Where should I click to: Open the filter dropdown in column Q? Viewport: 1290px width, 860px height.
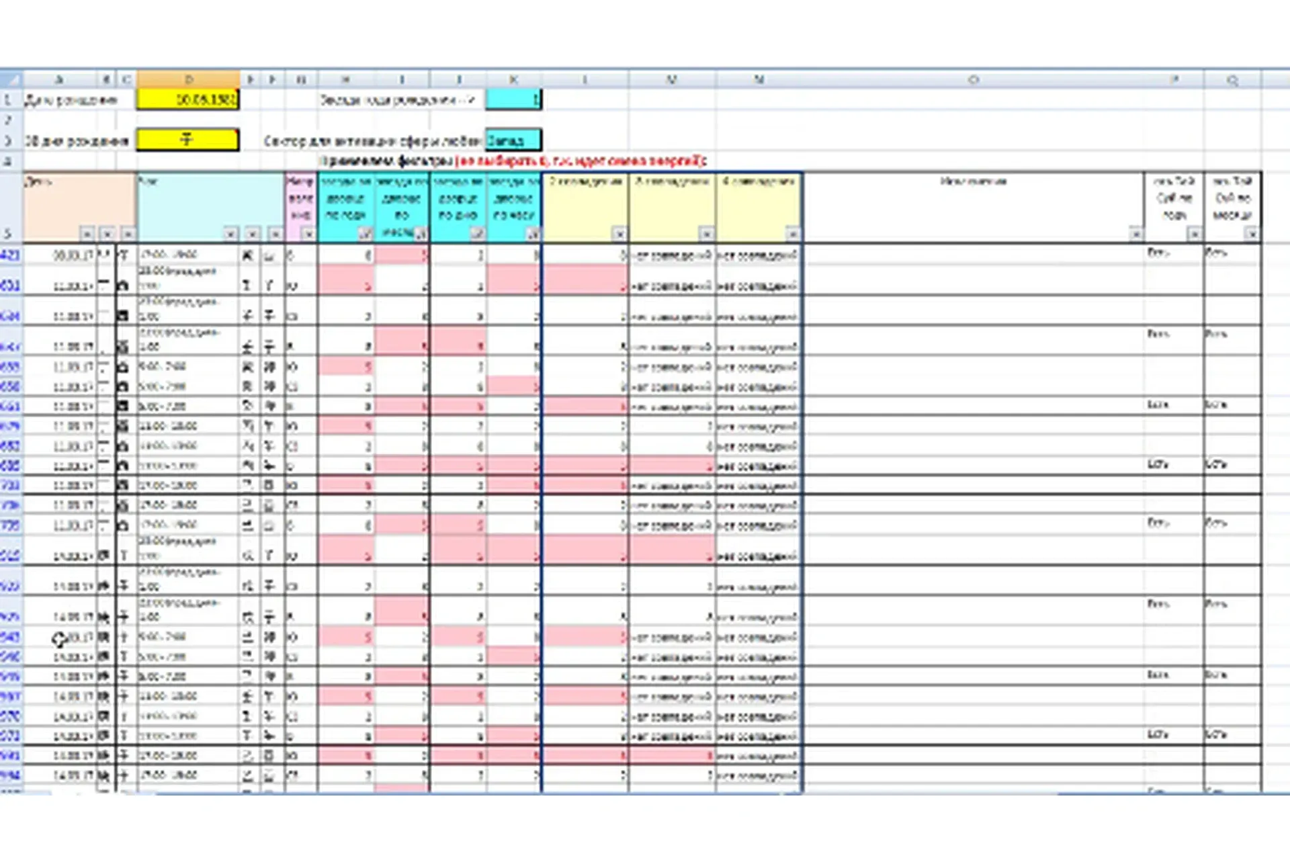click(x=1252, y=234)
